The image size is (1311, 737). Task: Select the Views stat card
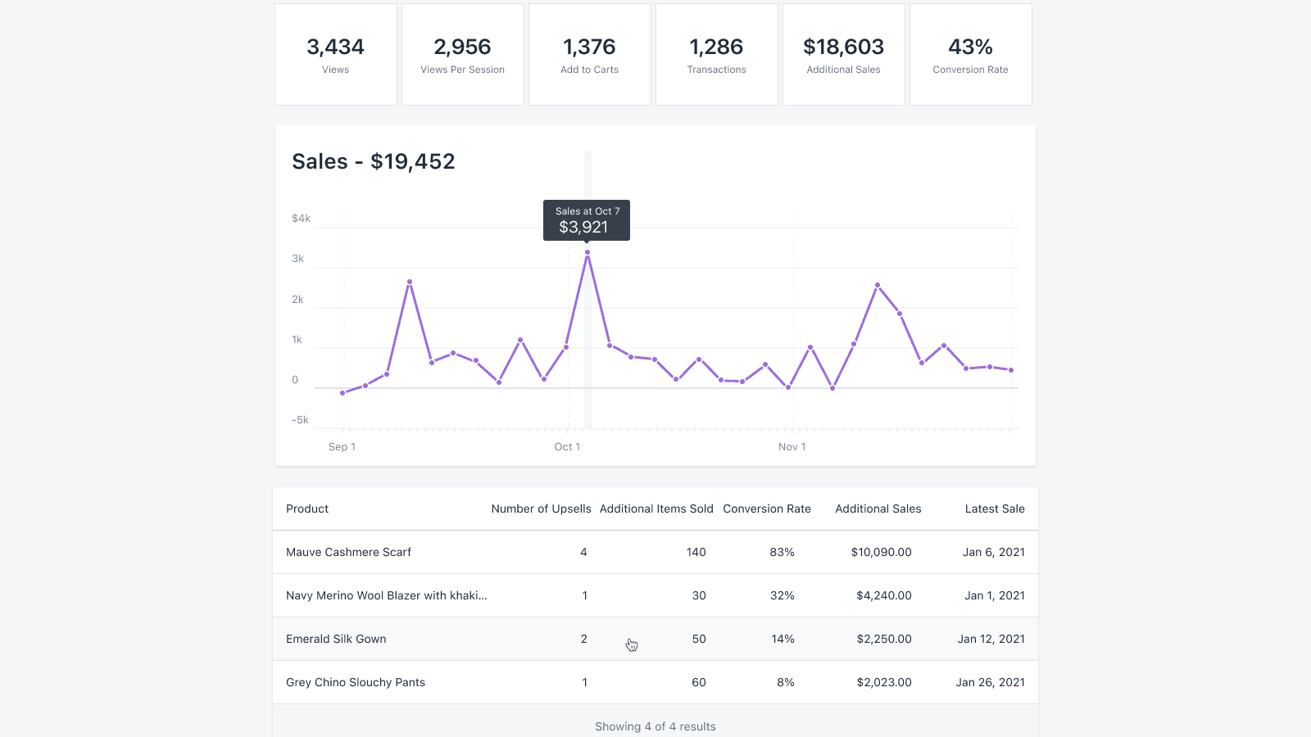click(335, 53)
